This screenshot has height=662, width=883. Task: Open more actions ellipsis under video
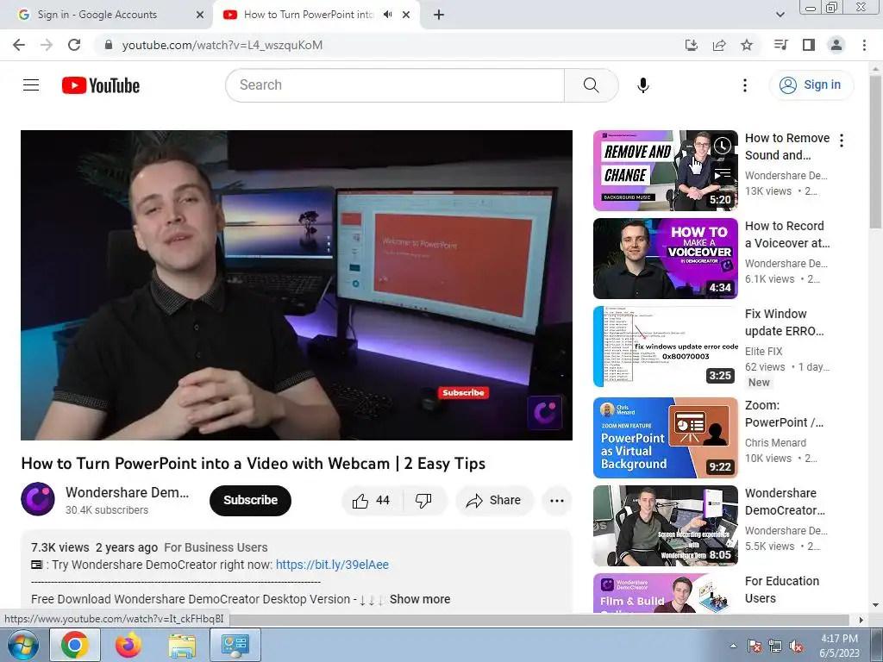pos(556,500)
